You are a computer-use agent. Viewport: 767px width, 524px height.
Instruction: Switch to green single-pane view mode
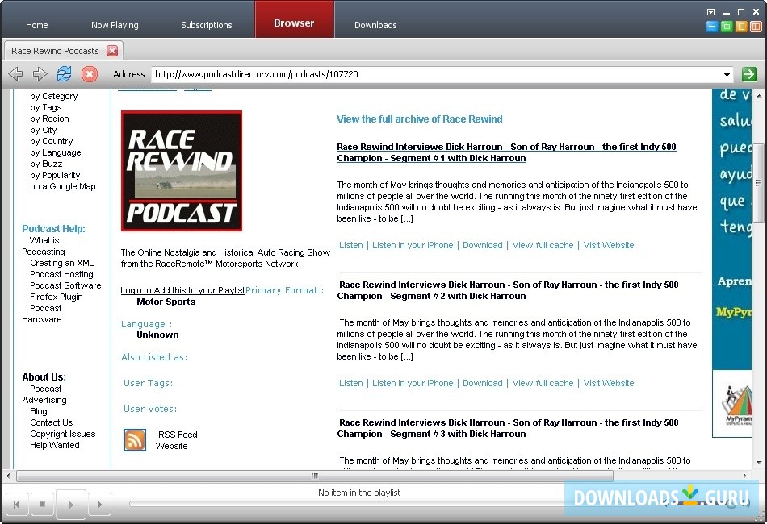tap(727, 27)
